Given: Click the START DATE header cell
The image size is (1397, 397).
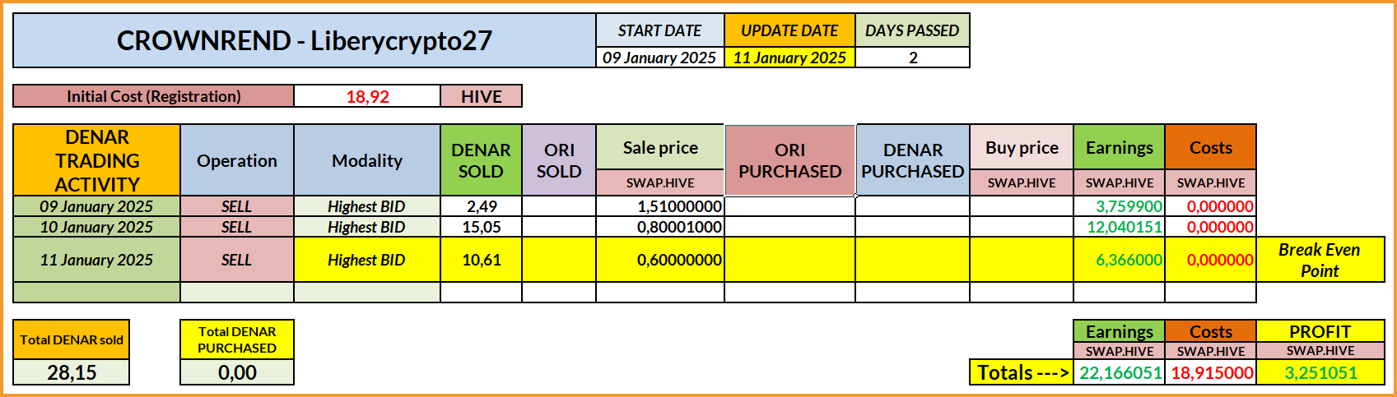Looking at the screenshot, I should (x=659, y=30).
